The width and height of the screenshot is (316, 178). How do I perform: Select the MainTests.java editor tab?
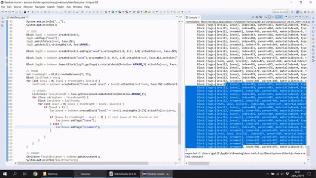click(x=17, y=18)
